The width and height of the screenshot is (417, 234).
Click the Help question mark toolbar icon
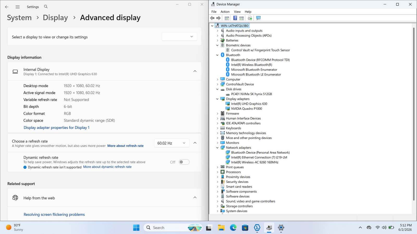[235, 18]
